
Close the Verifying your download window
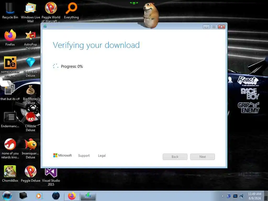221,27
